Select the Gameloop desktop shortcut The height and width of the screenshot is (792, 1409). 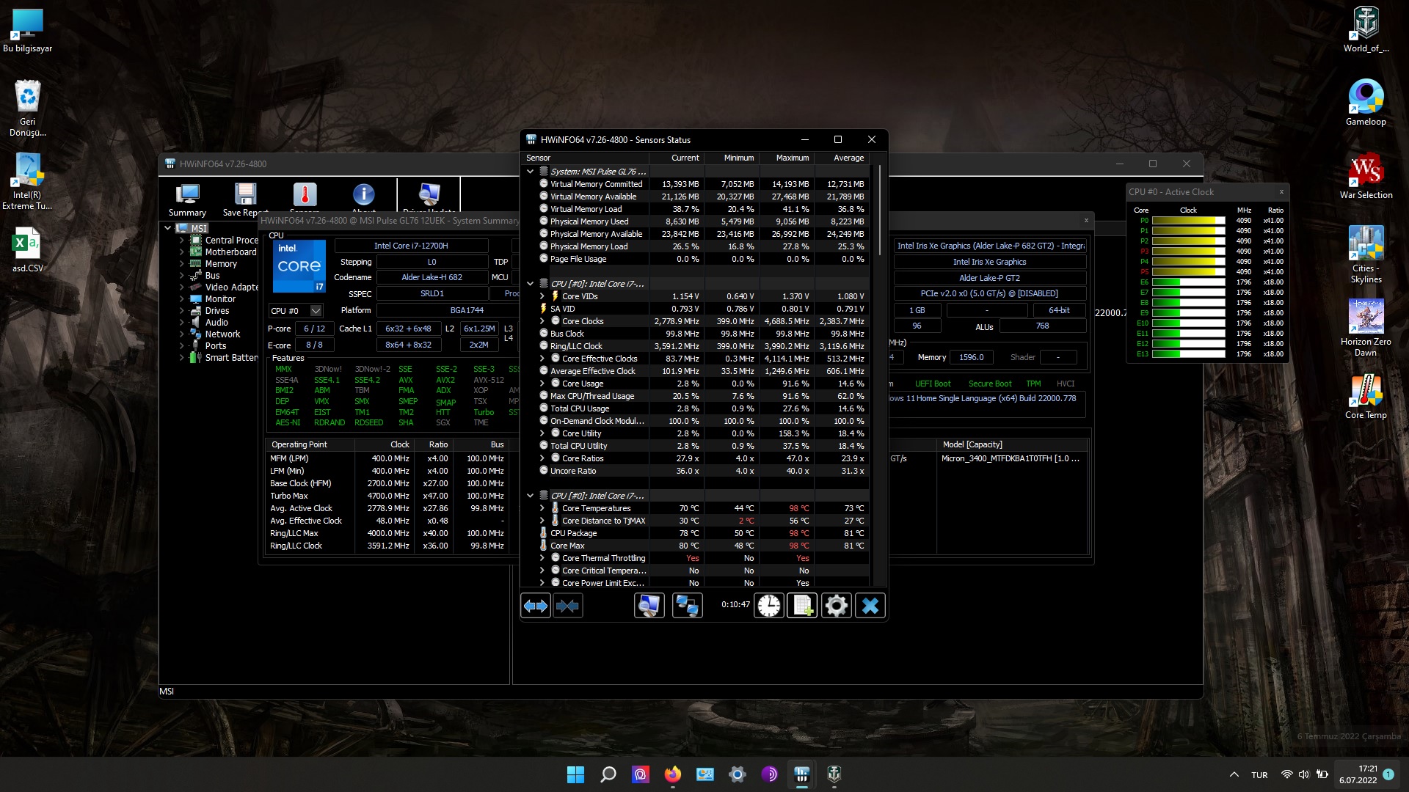point(1366,103)
